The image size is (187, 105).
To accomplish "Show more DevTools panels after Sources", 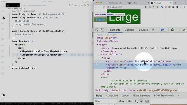I will click(153, 30).
